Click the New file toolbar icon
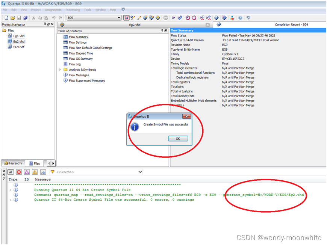Viewport: 327px width, 245px height. (6, 18)
